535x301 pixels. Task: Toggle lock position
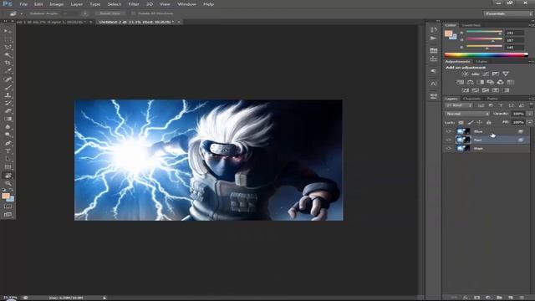(x=479, y=122)
